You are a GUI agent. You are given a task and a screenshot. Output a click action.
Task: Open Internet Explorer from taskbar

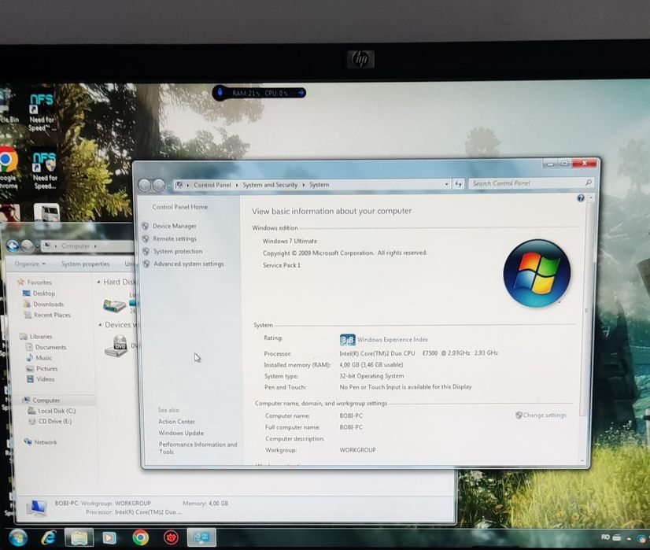pyautogui.click(x=49, y=537)
